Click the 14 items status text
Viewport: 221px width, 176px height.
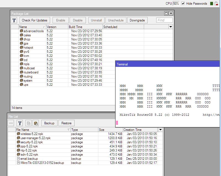coord(17,108)
